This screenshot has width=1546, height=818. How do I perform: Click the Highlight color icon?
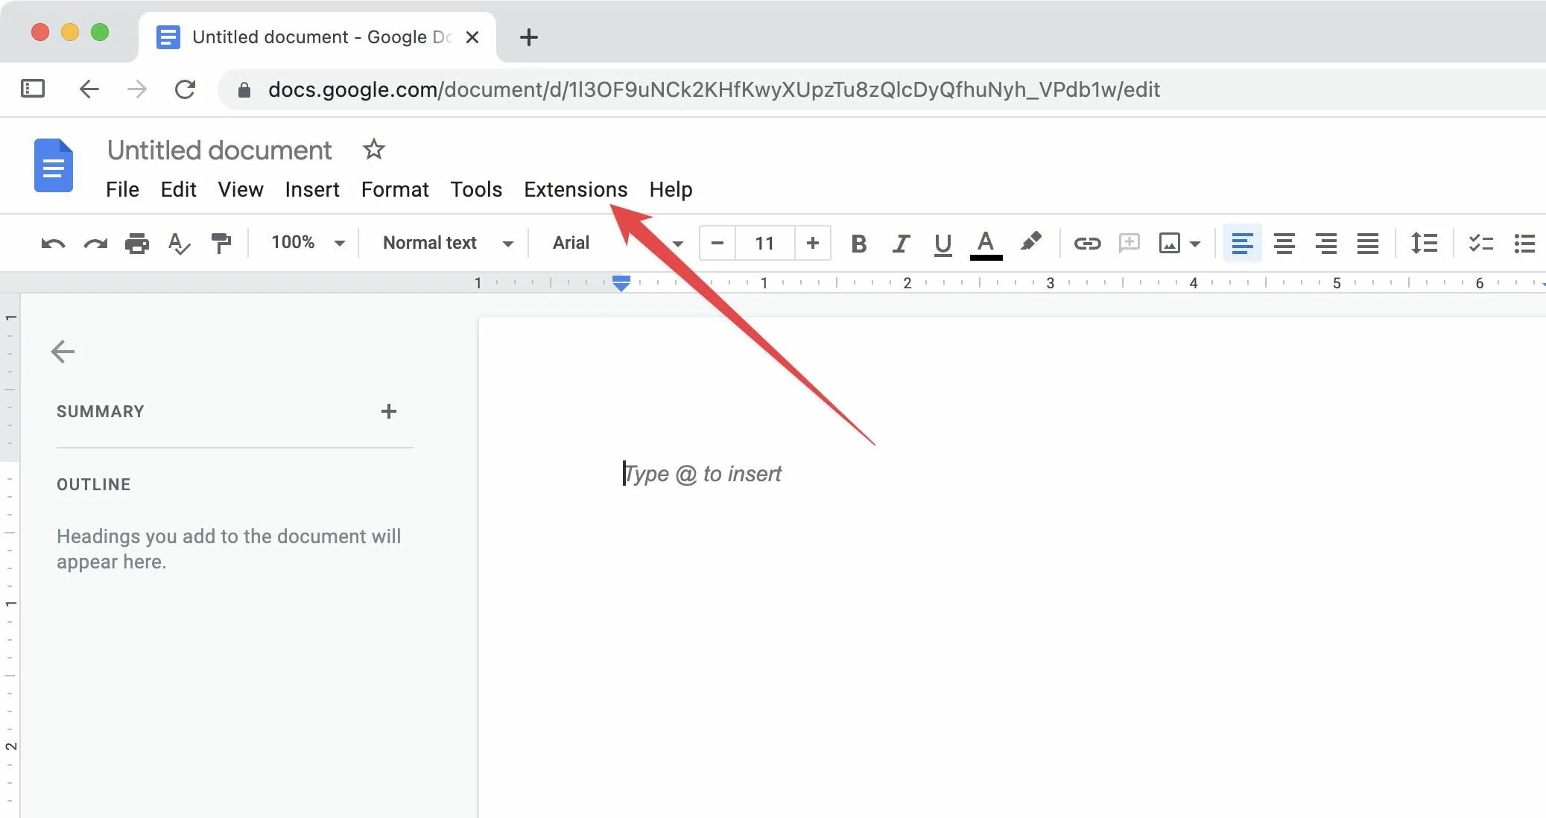[x=1030, y=242]
